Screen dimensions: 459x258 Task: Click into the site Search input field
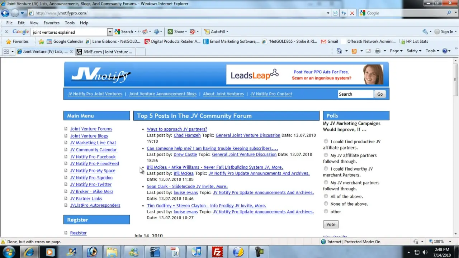coord(356,94)
